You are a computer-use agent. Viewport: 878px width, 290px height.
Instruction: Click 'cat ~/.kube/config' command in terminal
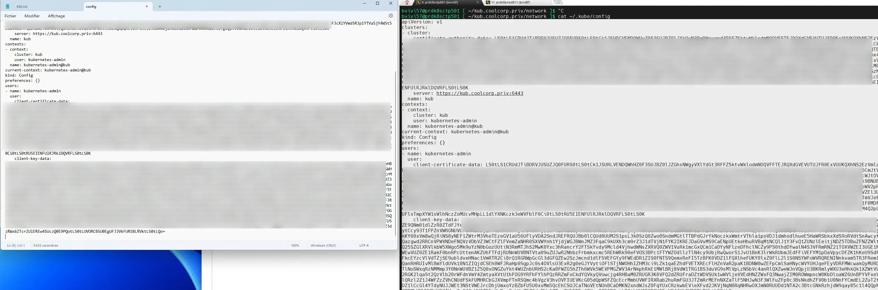pyautogui.click(x=584, y=16)
